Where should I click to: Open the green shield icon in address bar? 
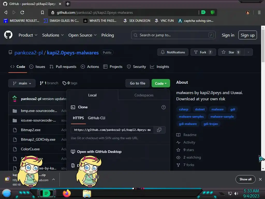point(212,12)
